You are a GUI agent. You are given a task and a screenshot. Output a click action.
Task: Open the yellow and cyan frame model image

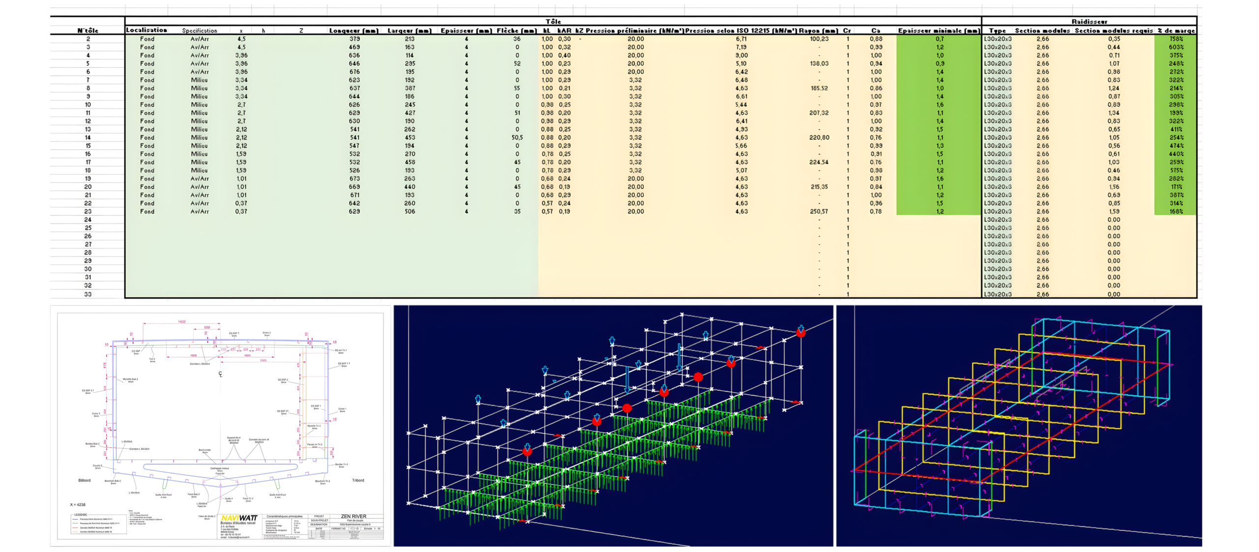tap(1019, 426)
